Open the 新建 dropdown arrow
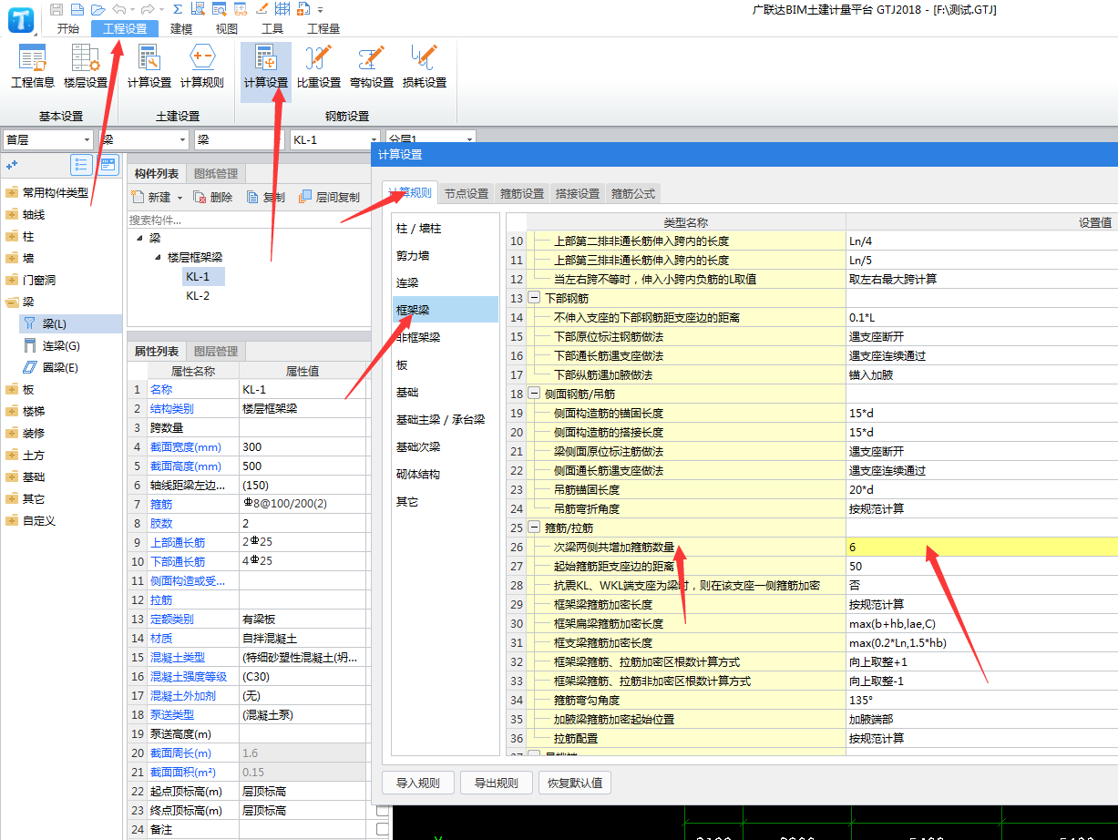The width and height of the screenshot is (1118, 840). coord(179,197)
